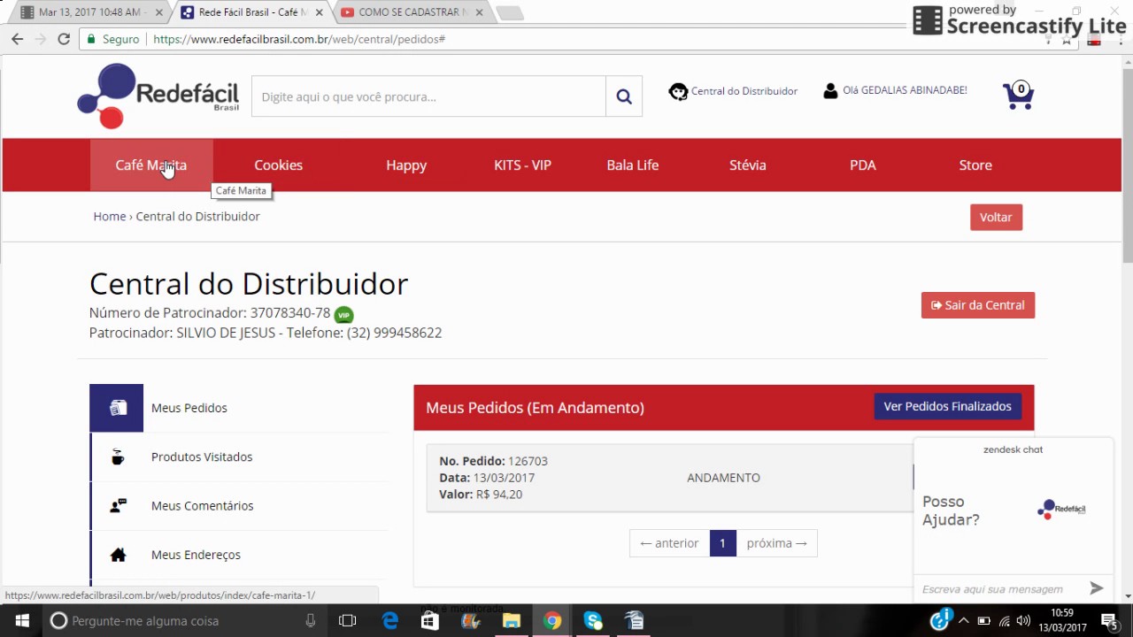The width and height of the screenshot is (1133, 637).
Task: Click the Chrome taskbar icon
Action: click(x=552, y=620)
